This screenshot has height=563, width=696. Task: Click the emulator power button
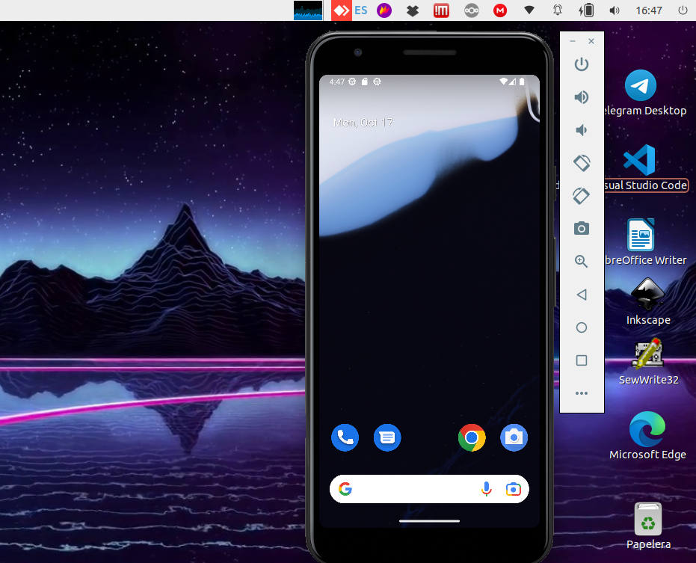(x=582, y=64)
